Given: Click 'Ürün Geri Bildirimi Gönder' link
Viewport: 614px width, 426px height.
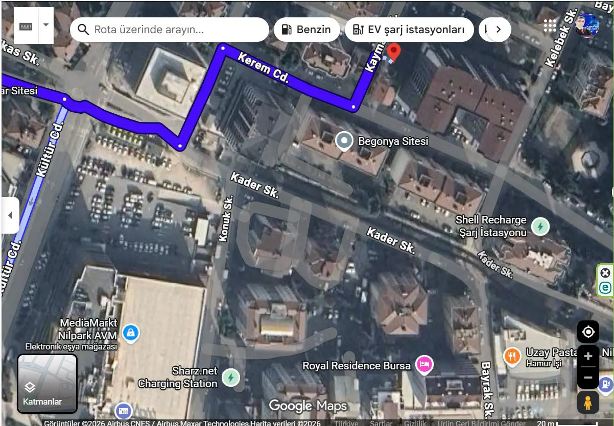Looking at the screenshot, I should 481,423.
